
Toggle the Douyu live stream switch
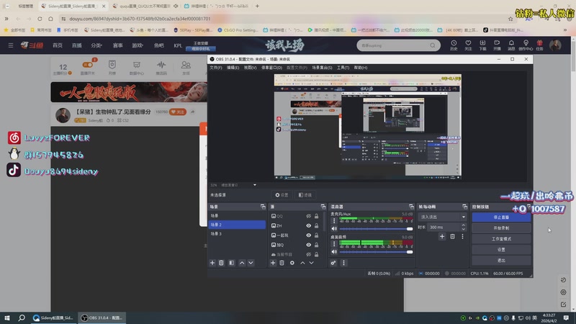coord(87,65)
